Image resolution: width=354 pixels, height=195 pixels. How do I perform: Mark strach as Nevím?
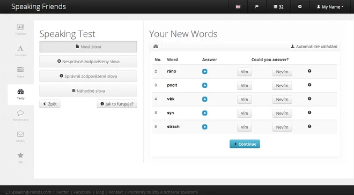tap(282, 127)
